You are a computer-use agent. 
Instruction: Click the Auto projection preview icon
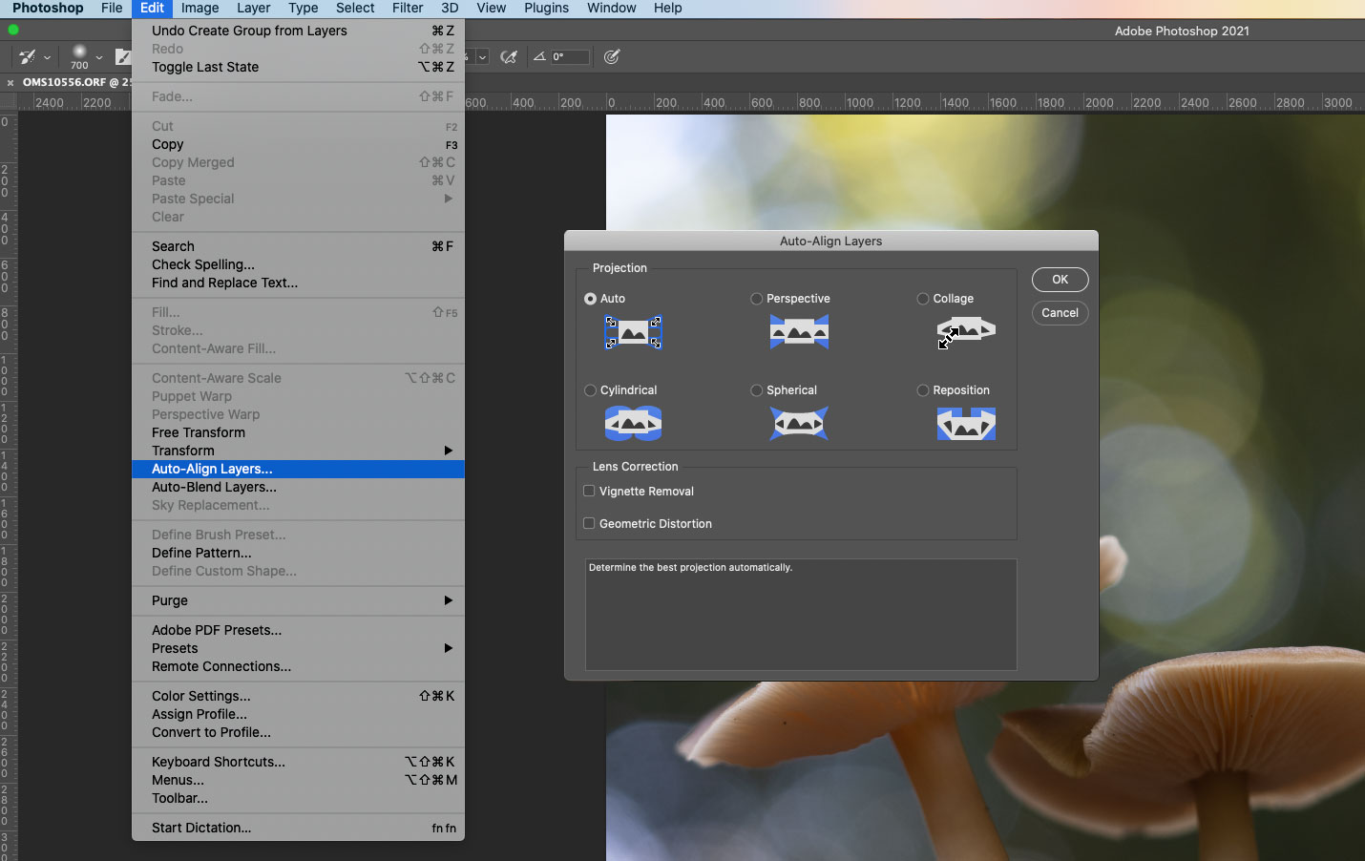coord(633,332)
